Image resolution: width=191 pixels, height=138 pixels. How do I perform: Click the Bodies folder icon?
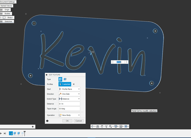pyautogui.click(x=1, y=14)
